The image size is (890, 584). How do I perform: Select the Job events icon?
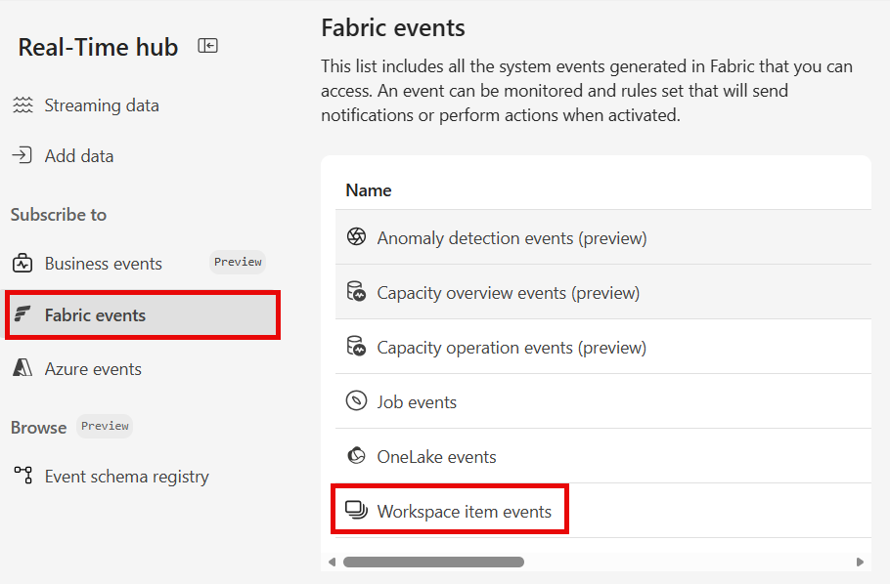tap(355, 401)
